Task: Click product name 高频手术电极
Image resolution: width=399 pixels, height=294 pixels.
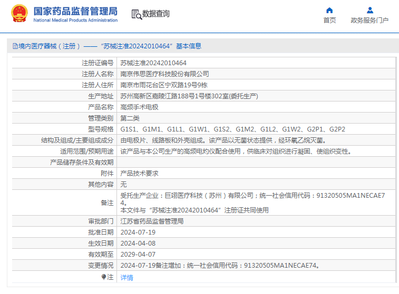Action: (140, 107)
